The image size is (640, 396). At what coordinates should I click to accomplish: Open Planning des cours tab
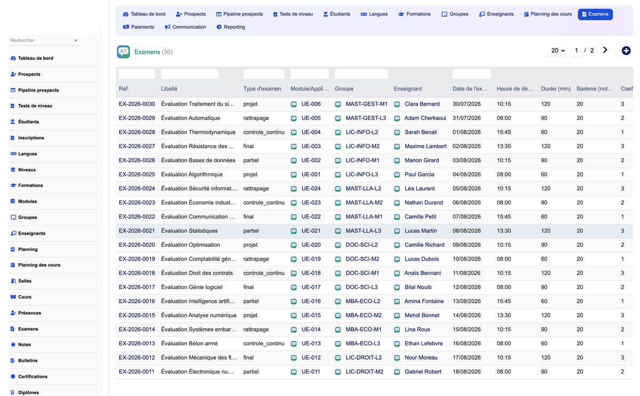548,14
